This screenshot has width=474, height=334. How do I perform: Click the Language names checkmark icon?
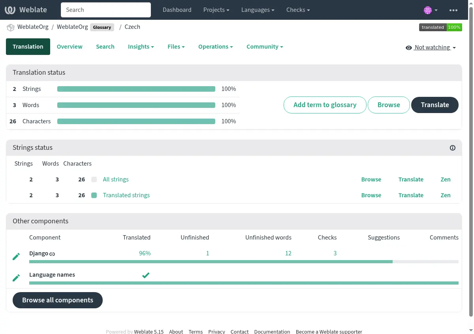(146, 275)
